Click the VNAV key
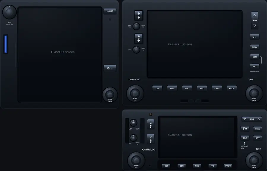The height and width of the screenshot is (171, 267). 217,88
